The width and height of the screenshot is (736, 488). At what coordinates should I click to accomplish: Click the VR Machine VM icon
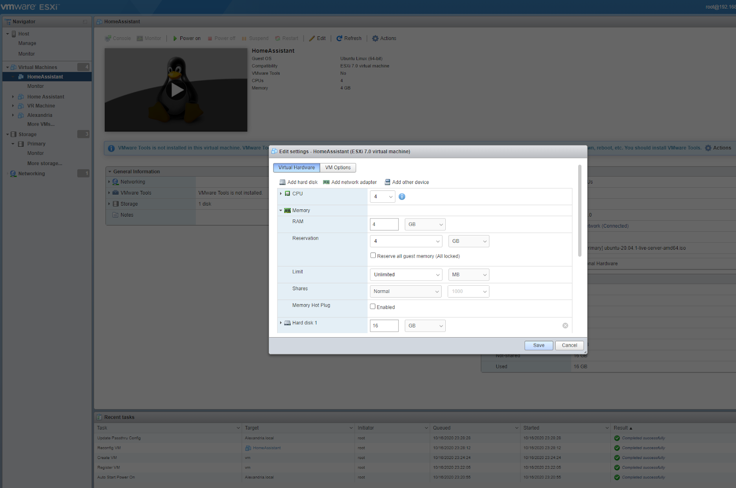coord(21,106)
